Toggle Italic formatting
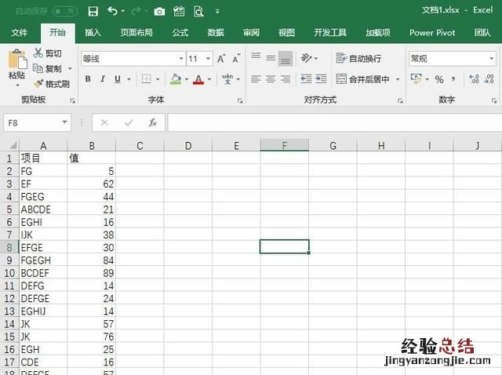The width and height of the screenshot is (502, 375). tap(103, 79)
